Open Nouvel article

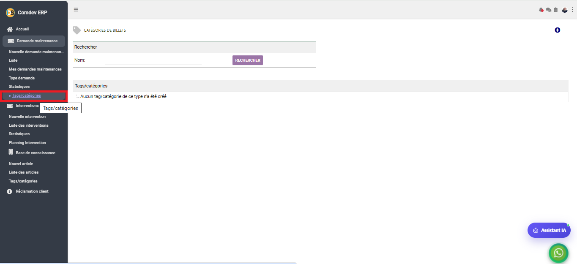pos(21,164)
